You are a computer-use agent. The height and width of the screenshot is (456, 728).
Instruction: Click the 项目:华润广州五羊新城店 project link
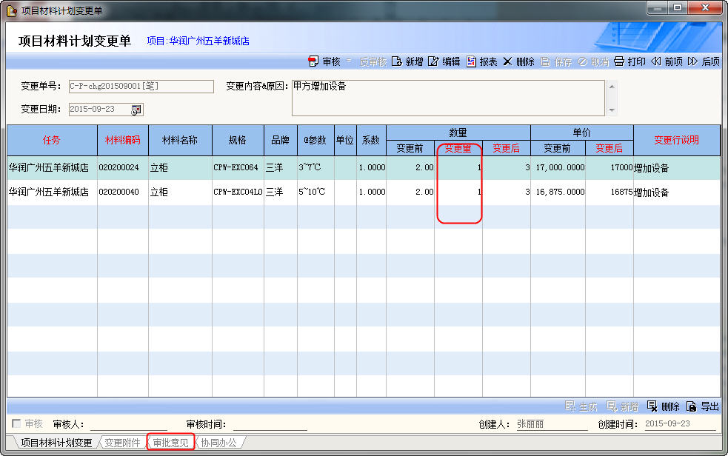click(198, 41)
